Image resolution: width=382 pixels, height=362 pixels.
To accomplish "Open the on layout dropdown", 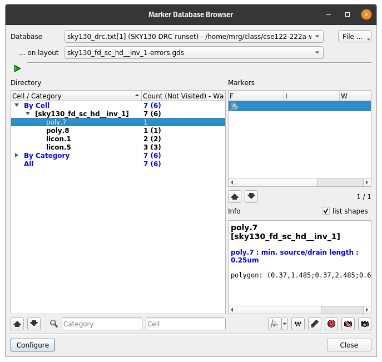I will tap(194, 53).
